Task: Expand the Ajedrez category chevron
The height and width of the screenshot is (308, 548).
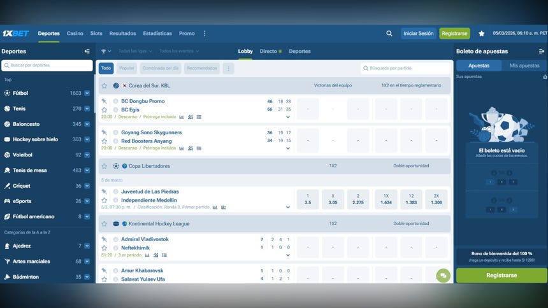Action: coord(87,246)
